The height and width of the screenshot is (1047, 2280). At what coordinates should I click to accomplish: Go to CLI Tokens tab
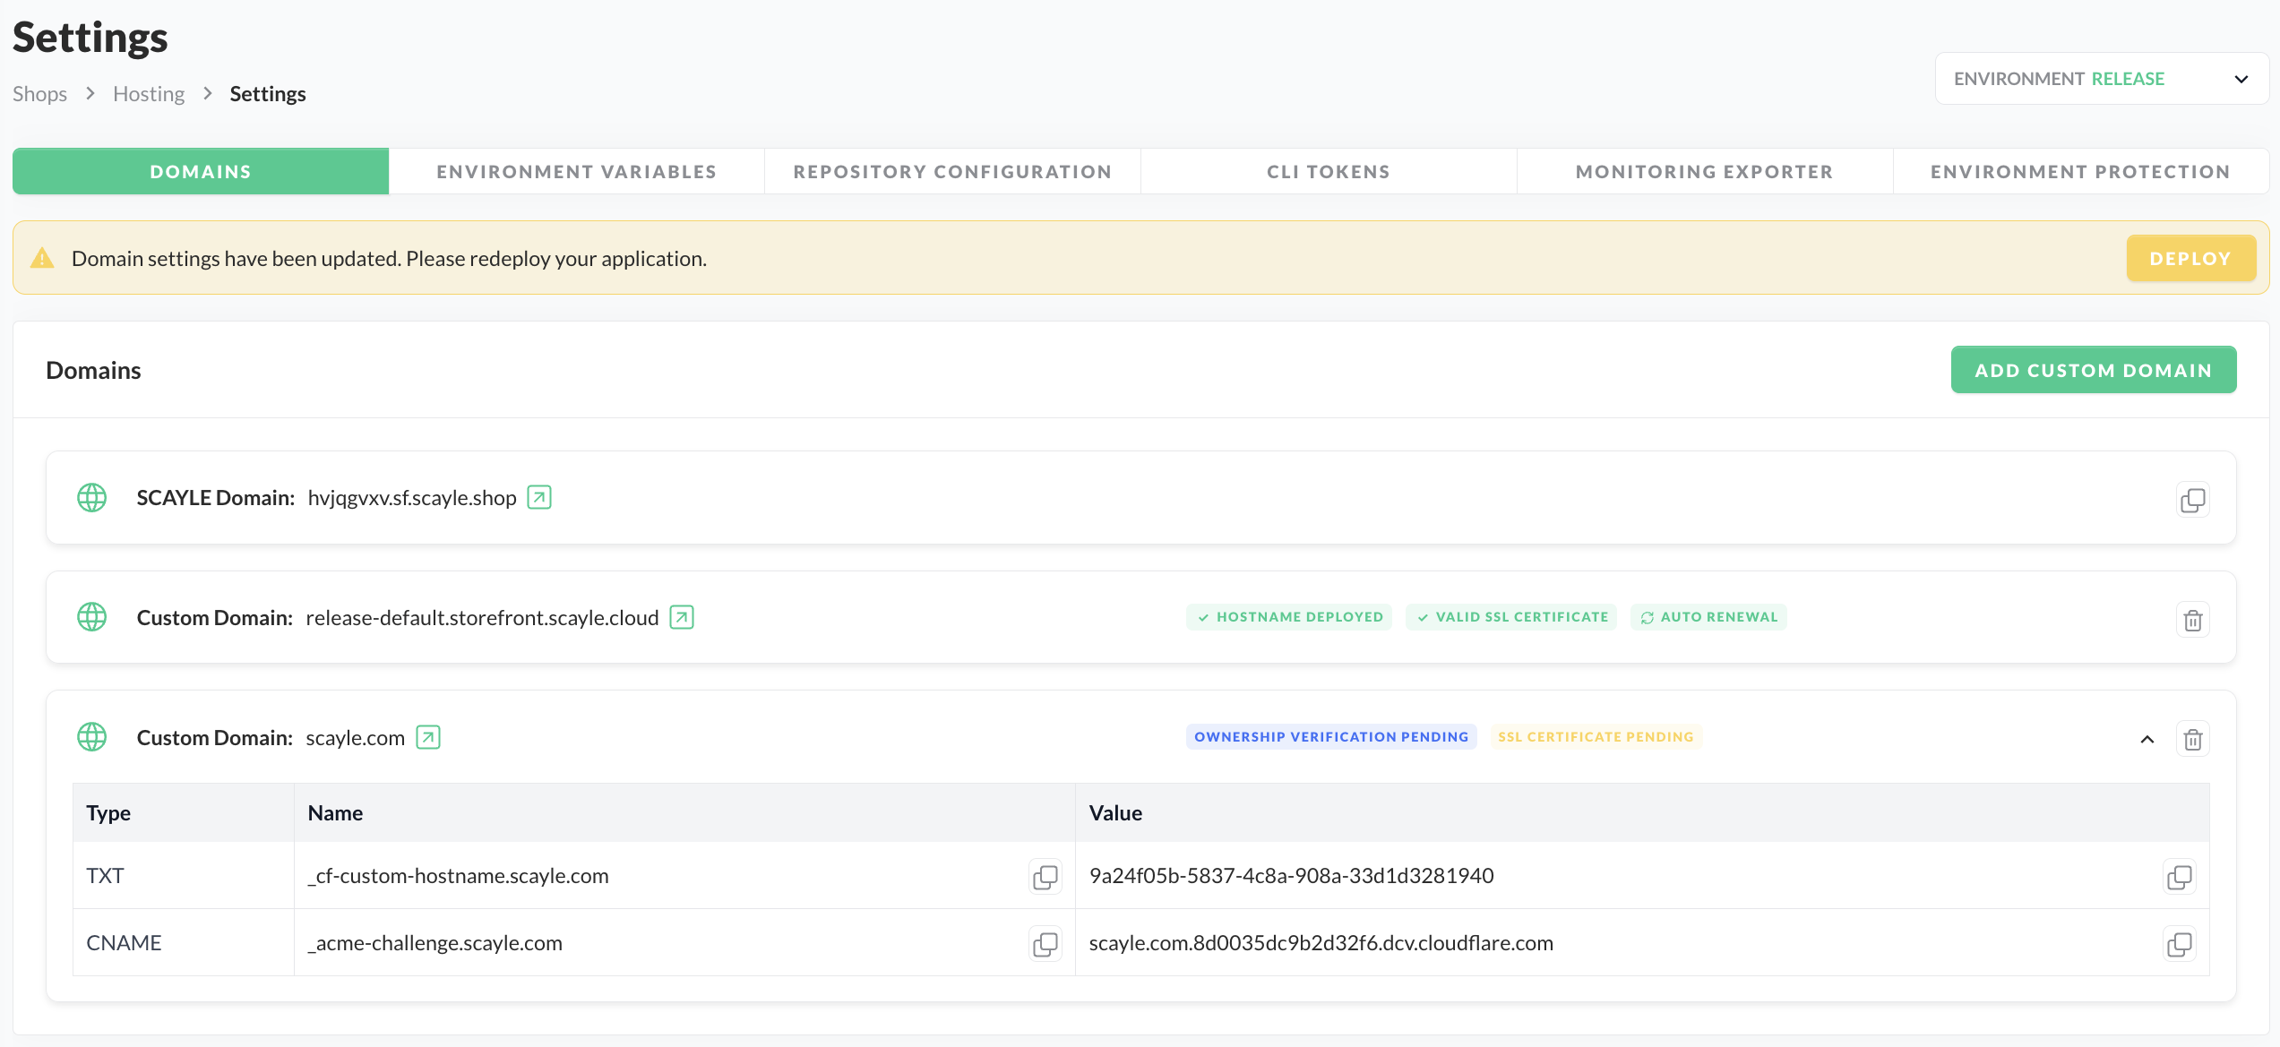tap(1329, 171)
